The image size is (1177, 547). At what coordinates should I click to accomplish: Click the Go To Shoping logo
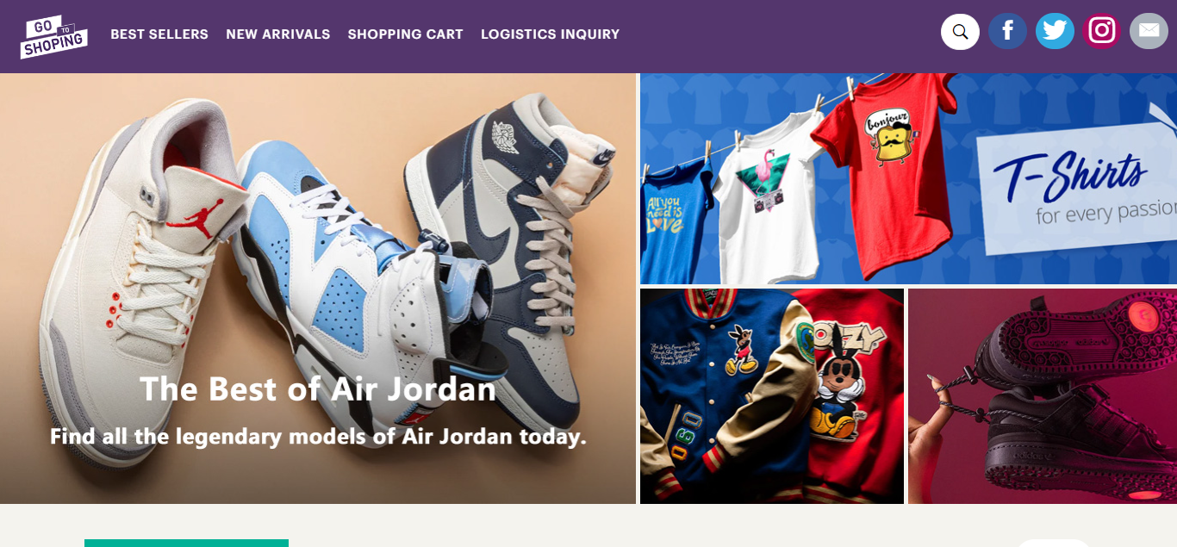pyautogui.click(x=53, y=36)
